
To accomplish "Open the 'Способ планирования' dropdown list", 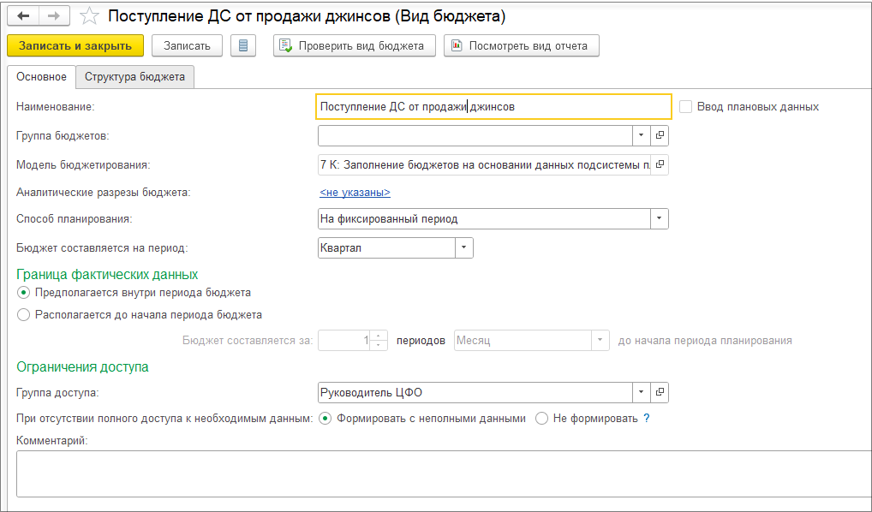I will [x=659, y=218].
